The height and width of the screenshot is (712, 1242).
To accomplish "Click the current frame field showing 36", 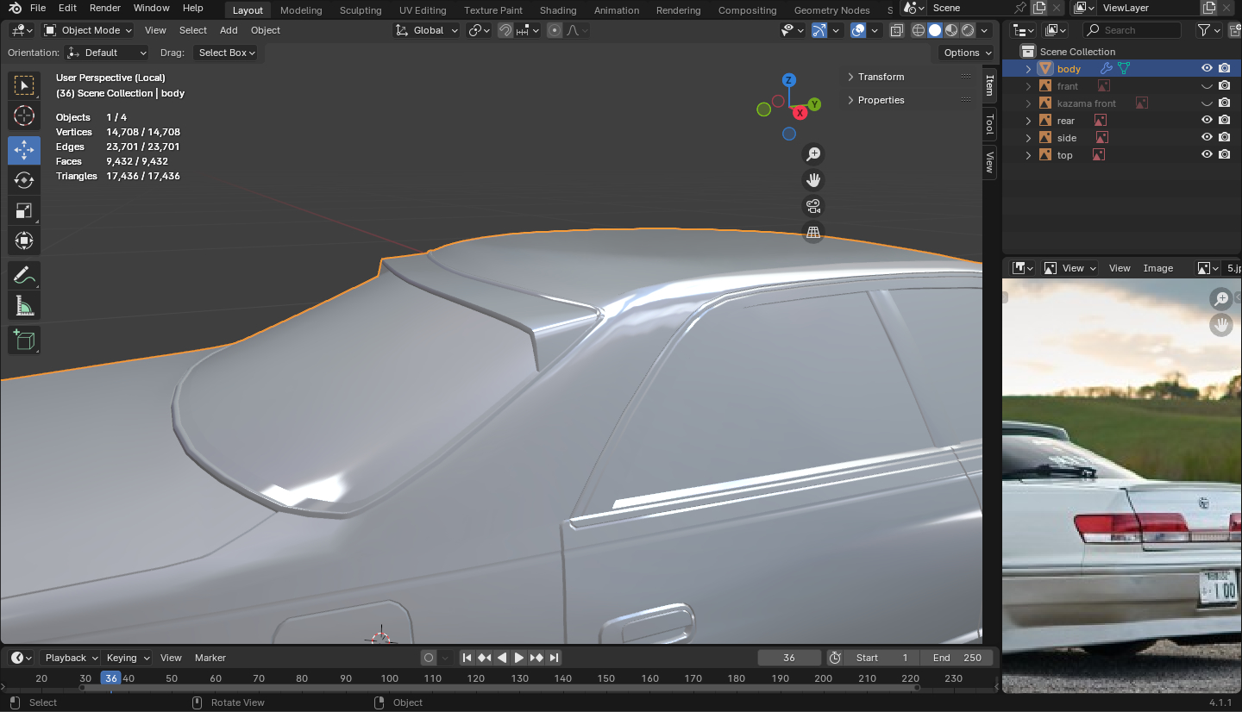I will pos(789,658).
